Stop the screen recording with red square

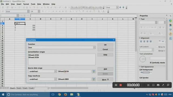121,85
